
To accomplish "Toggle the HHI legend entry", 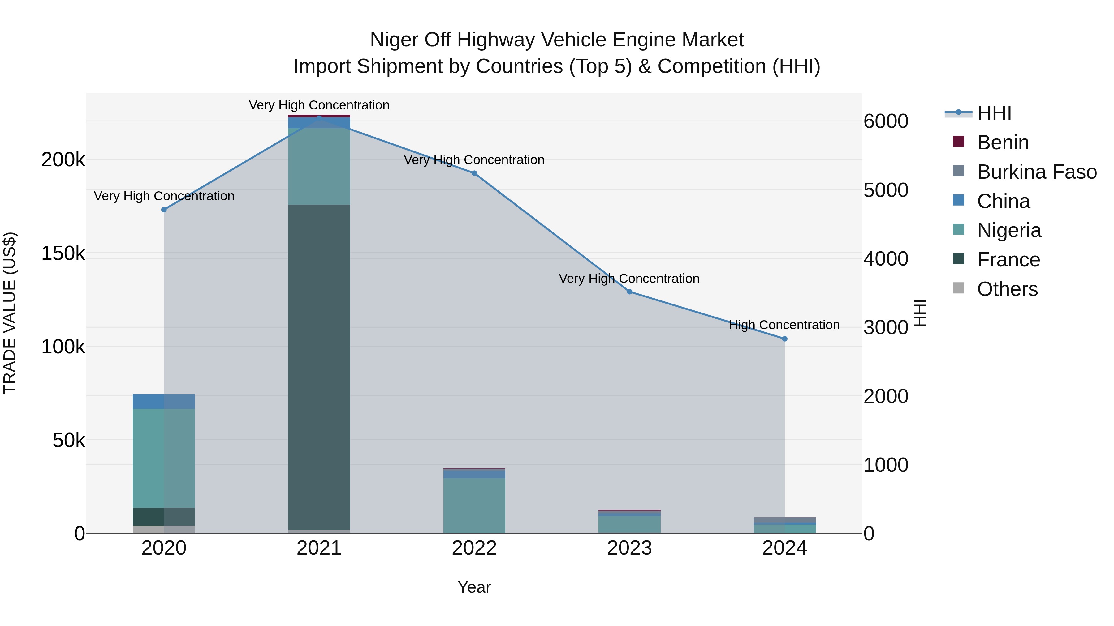I will click(978, 113).
